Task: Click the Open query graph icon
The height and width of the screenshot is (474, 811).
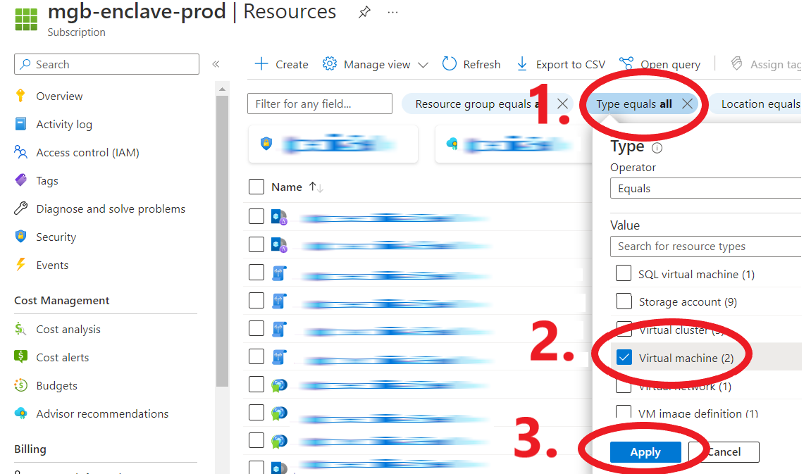Action: pyautogui.click(x=626, y=63)
